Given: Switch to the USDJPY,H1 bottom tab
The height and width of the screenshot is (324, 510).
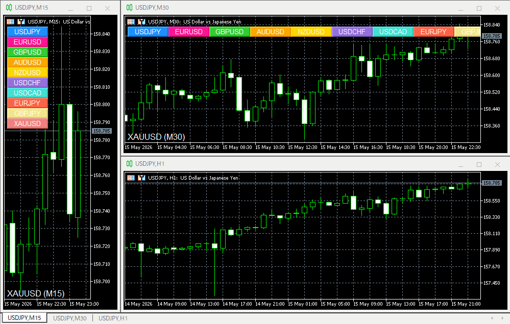Looking at the screenshot, I should [x=113, y=318].
